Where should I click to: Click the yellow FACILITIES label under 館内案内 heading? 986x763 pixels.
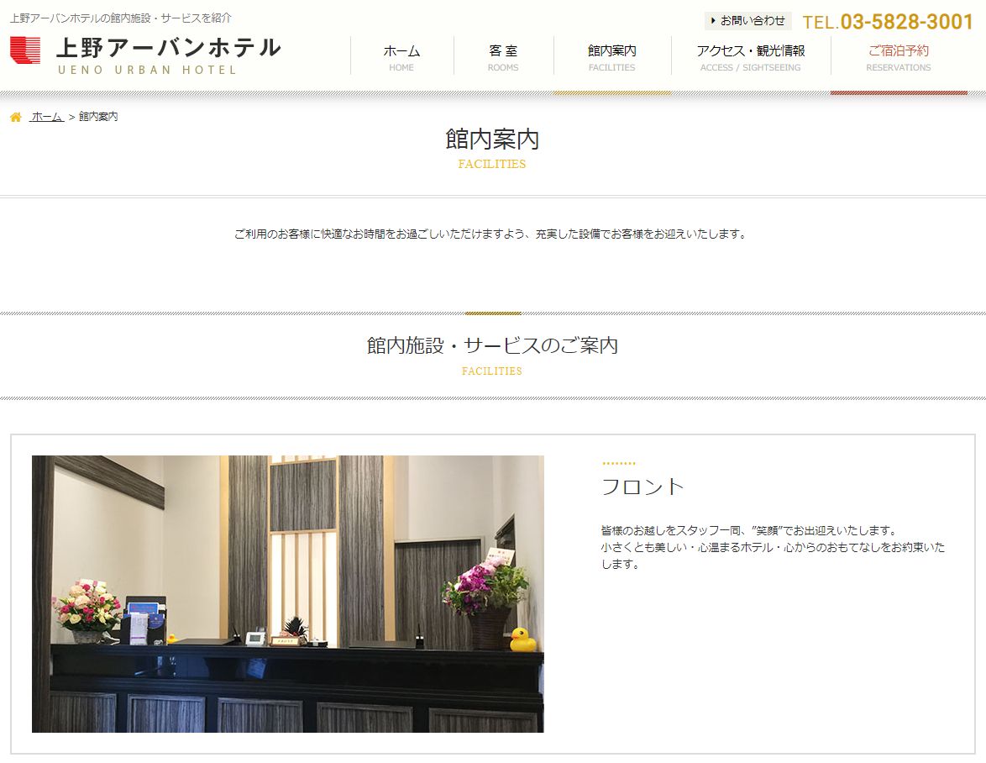pyautogui.click(x=492, y=164)
